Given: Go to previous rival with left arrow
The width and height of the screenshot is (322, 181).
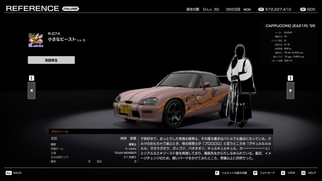Looking at the screenshot, I should click(x=31, y=90).
